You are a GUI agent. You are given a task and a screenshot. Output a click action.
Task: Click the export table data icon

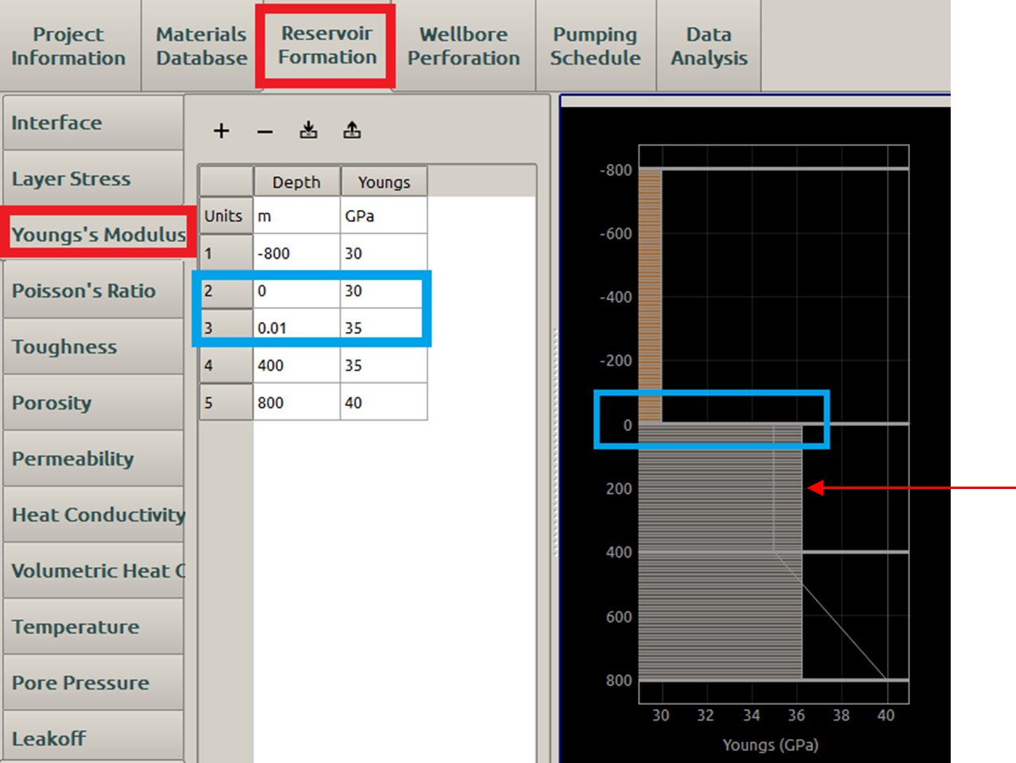click(x=352, y=131)
